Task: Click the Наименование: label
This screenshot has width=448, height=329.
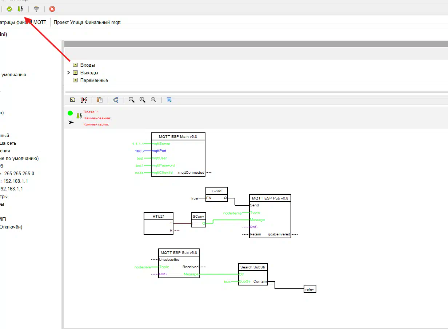Action: point(97,118)
